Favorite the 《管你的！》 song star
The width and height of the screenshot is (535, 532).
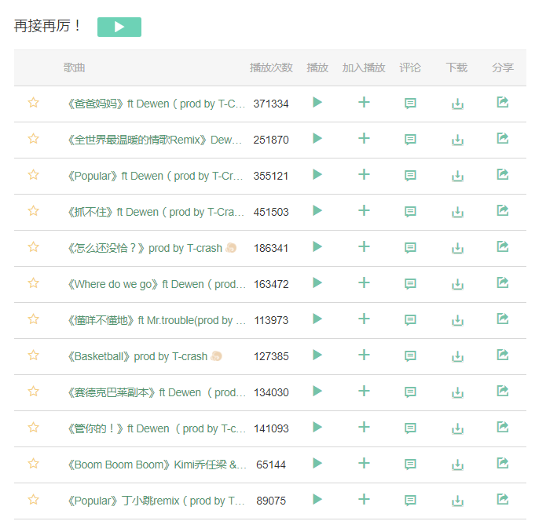click(34, 428)
